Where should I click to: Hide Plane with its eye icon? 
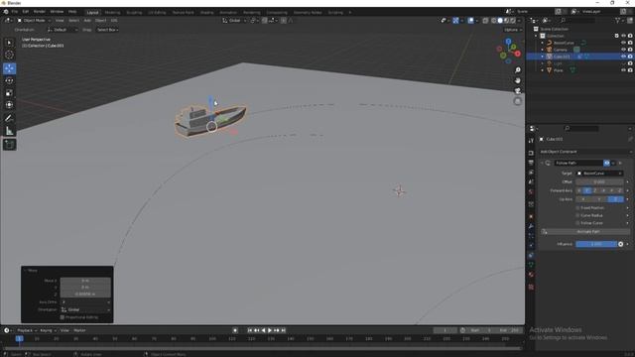click(624, 70)
